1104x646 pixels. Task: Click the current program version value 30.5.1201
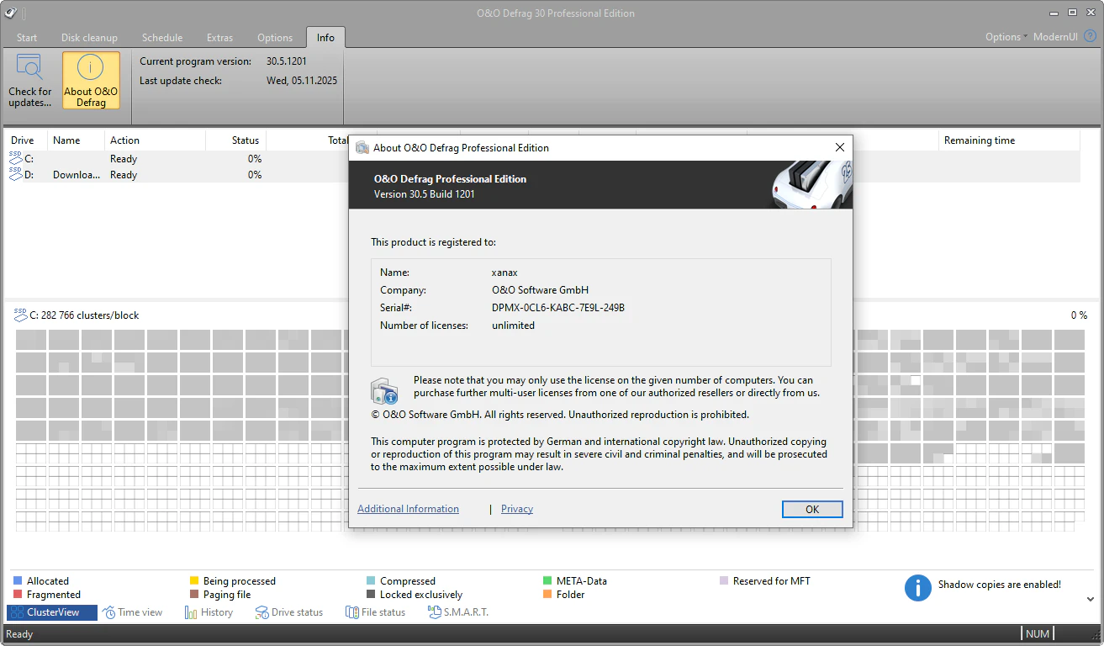(288, 61)
